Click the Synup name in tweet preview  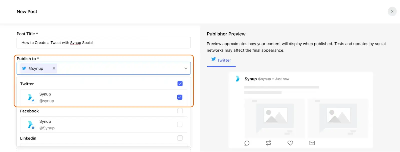coord(251,79)
